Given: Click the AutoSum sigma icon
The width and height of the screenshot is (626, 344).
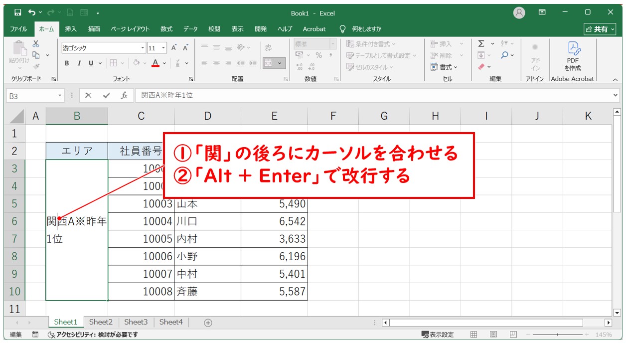Looking at the screenshot, I should (481, 44).
